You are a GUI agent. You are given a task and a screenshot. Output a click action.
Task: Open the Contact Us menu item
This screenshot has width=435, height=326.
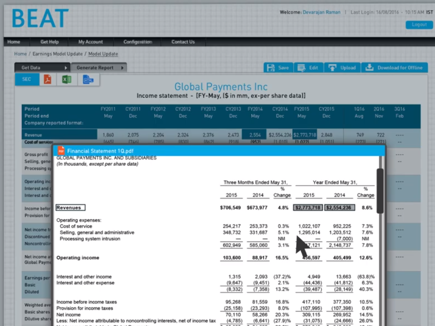[183, 42]
